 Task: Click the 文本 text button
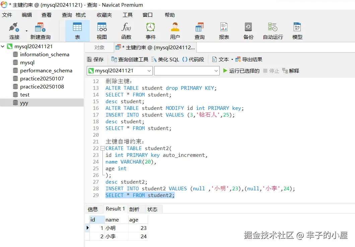click(220, 60)
